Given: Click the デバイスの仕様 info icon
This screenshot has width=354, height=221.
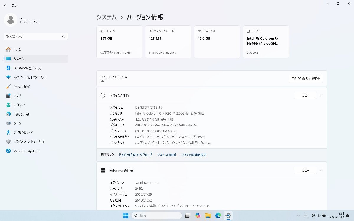Looking at the screenshot, I should 103,95.
